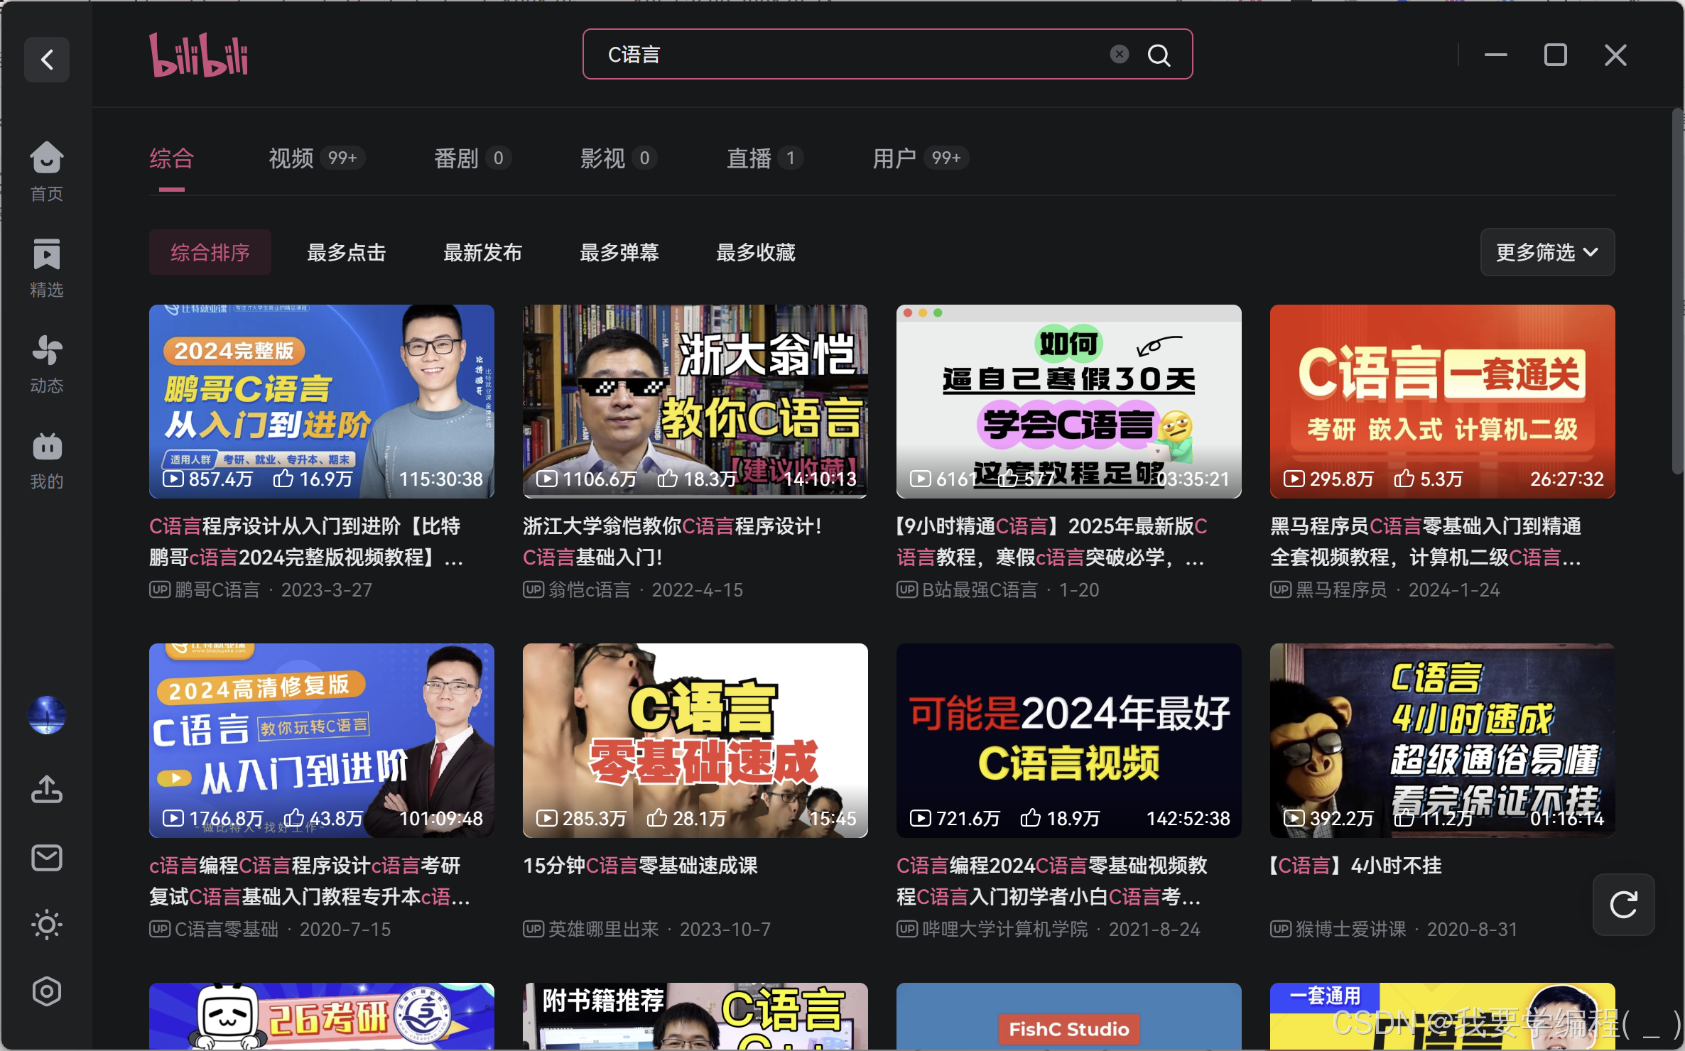
Task: Open 2024高清修复版 C语言 thumbnail
Action: (322, 741)
